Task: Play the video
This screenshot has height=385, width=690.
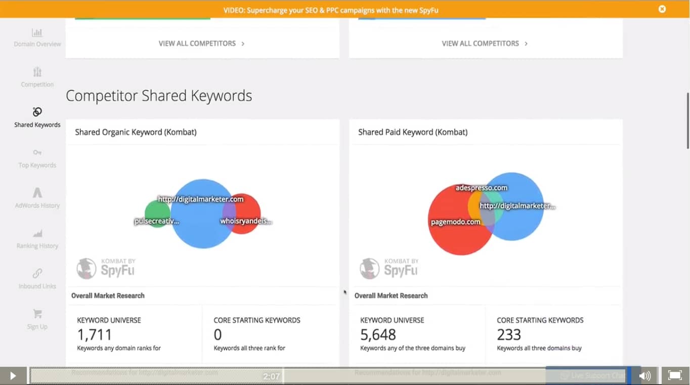Action: click(13, 376)
